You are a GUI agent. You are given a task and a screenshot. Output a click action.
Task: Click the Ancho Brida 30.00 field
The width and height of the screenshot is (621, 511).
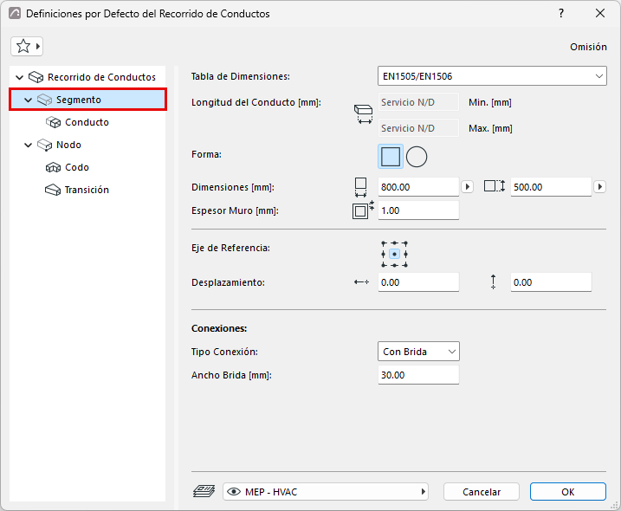(x=418, y=375)
